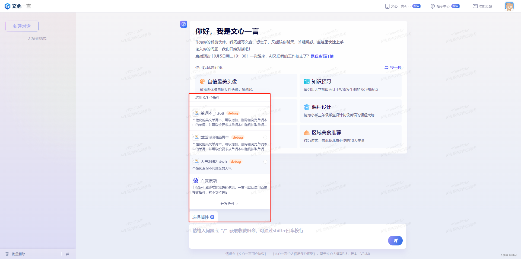Click the phone icon next to 文心一言App
Image resolution: width=521 pixels, height=259 pixels.
387,6
